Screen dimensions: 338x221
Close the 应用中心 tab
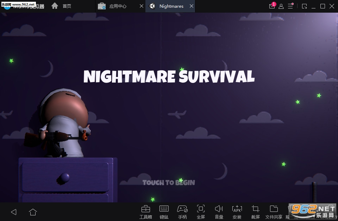141,6
